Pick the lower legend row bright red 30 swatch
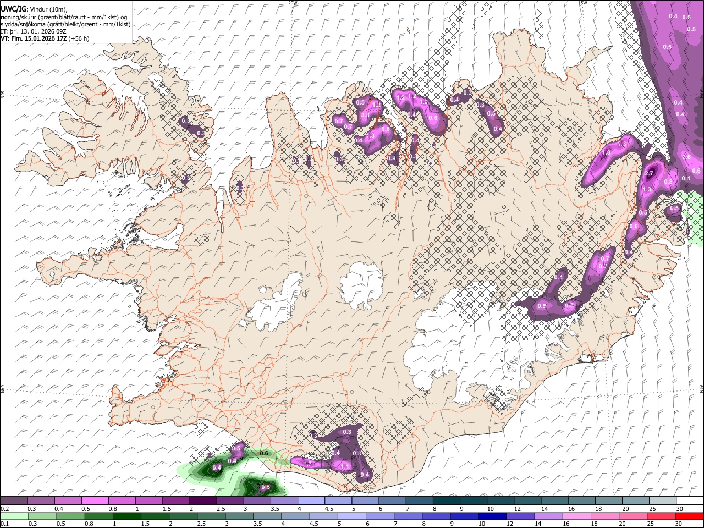The height and width of the screenshot is (528, 704). tap(690, 516)
